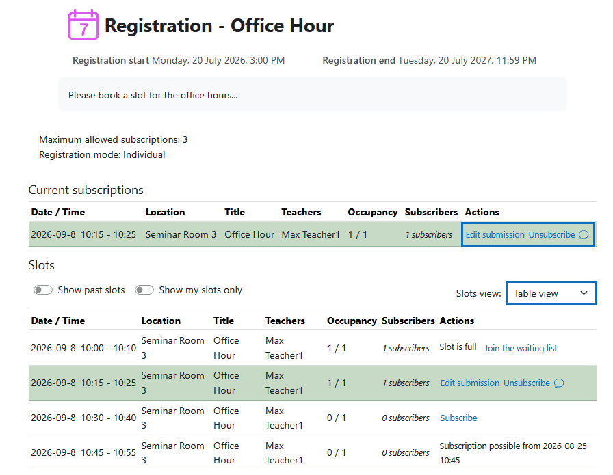Image resolution: width=613 pixels, height=475 pixels.
Task: Click the Registration start date text
Action: pos(218,61)
